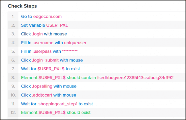The image size is (186, 120).
Task: Click the $USER_PXL$ variable in step 7
Action: [51, 69]
